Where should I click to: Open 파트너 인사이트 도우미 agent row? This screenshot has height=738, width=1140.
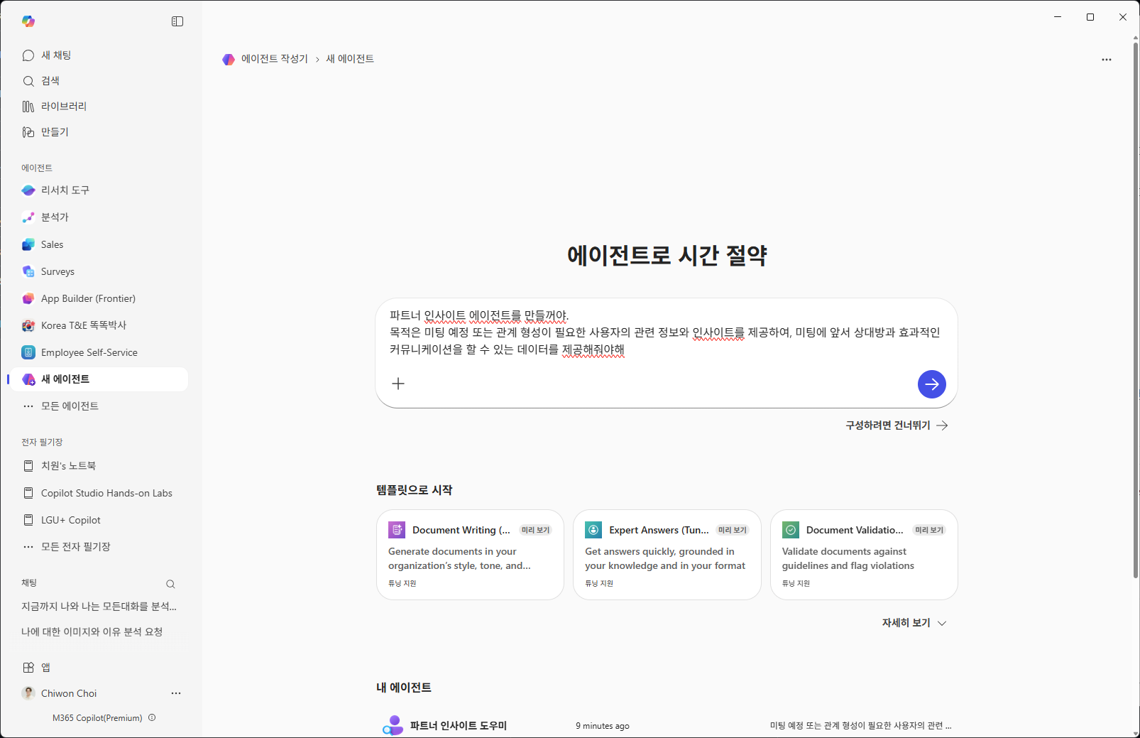pyautogui.click(x=667, y=725)
